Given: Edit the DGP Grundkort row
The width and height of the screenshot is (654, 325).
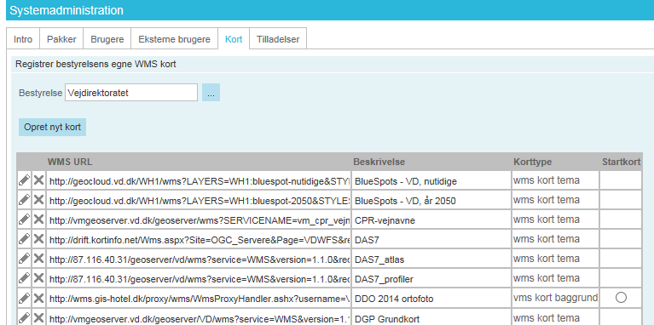Looking at the screenshot, I should [24, 317].
